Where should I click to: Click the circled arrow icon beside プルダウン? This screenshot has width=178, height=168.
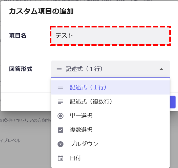pyautogui.click(x=60, y=144)
